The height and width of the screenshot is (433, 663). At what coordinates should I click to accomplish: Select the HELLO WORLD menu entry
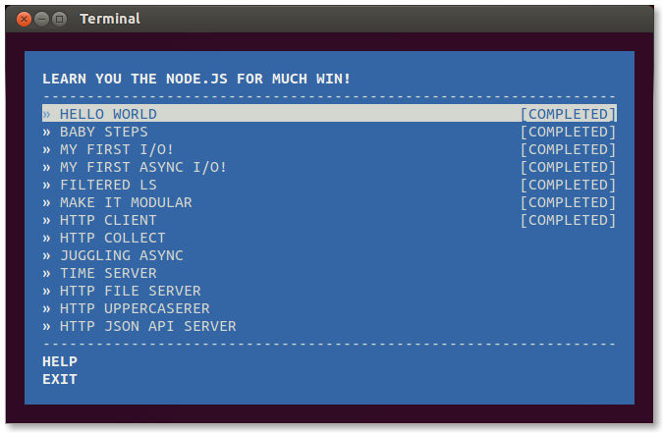coord(329,113)
